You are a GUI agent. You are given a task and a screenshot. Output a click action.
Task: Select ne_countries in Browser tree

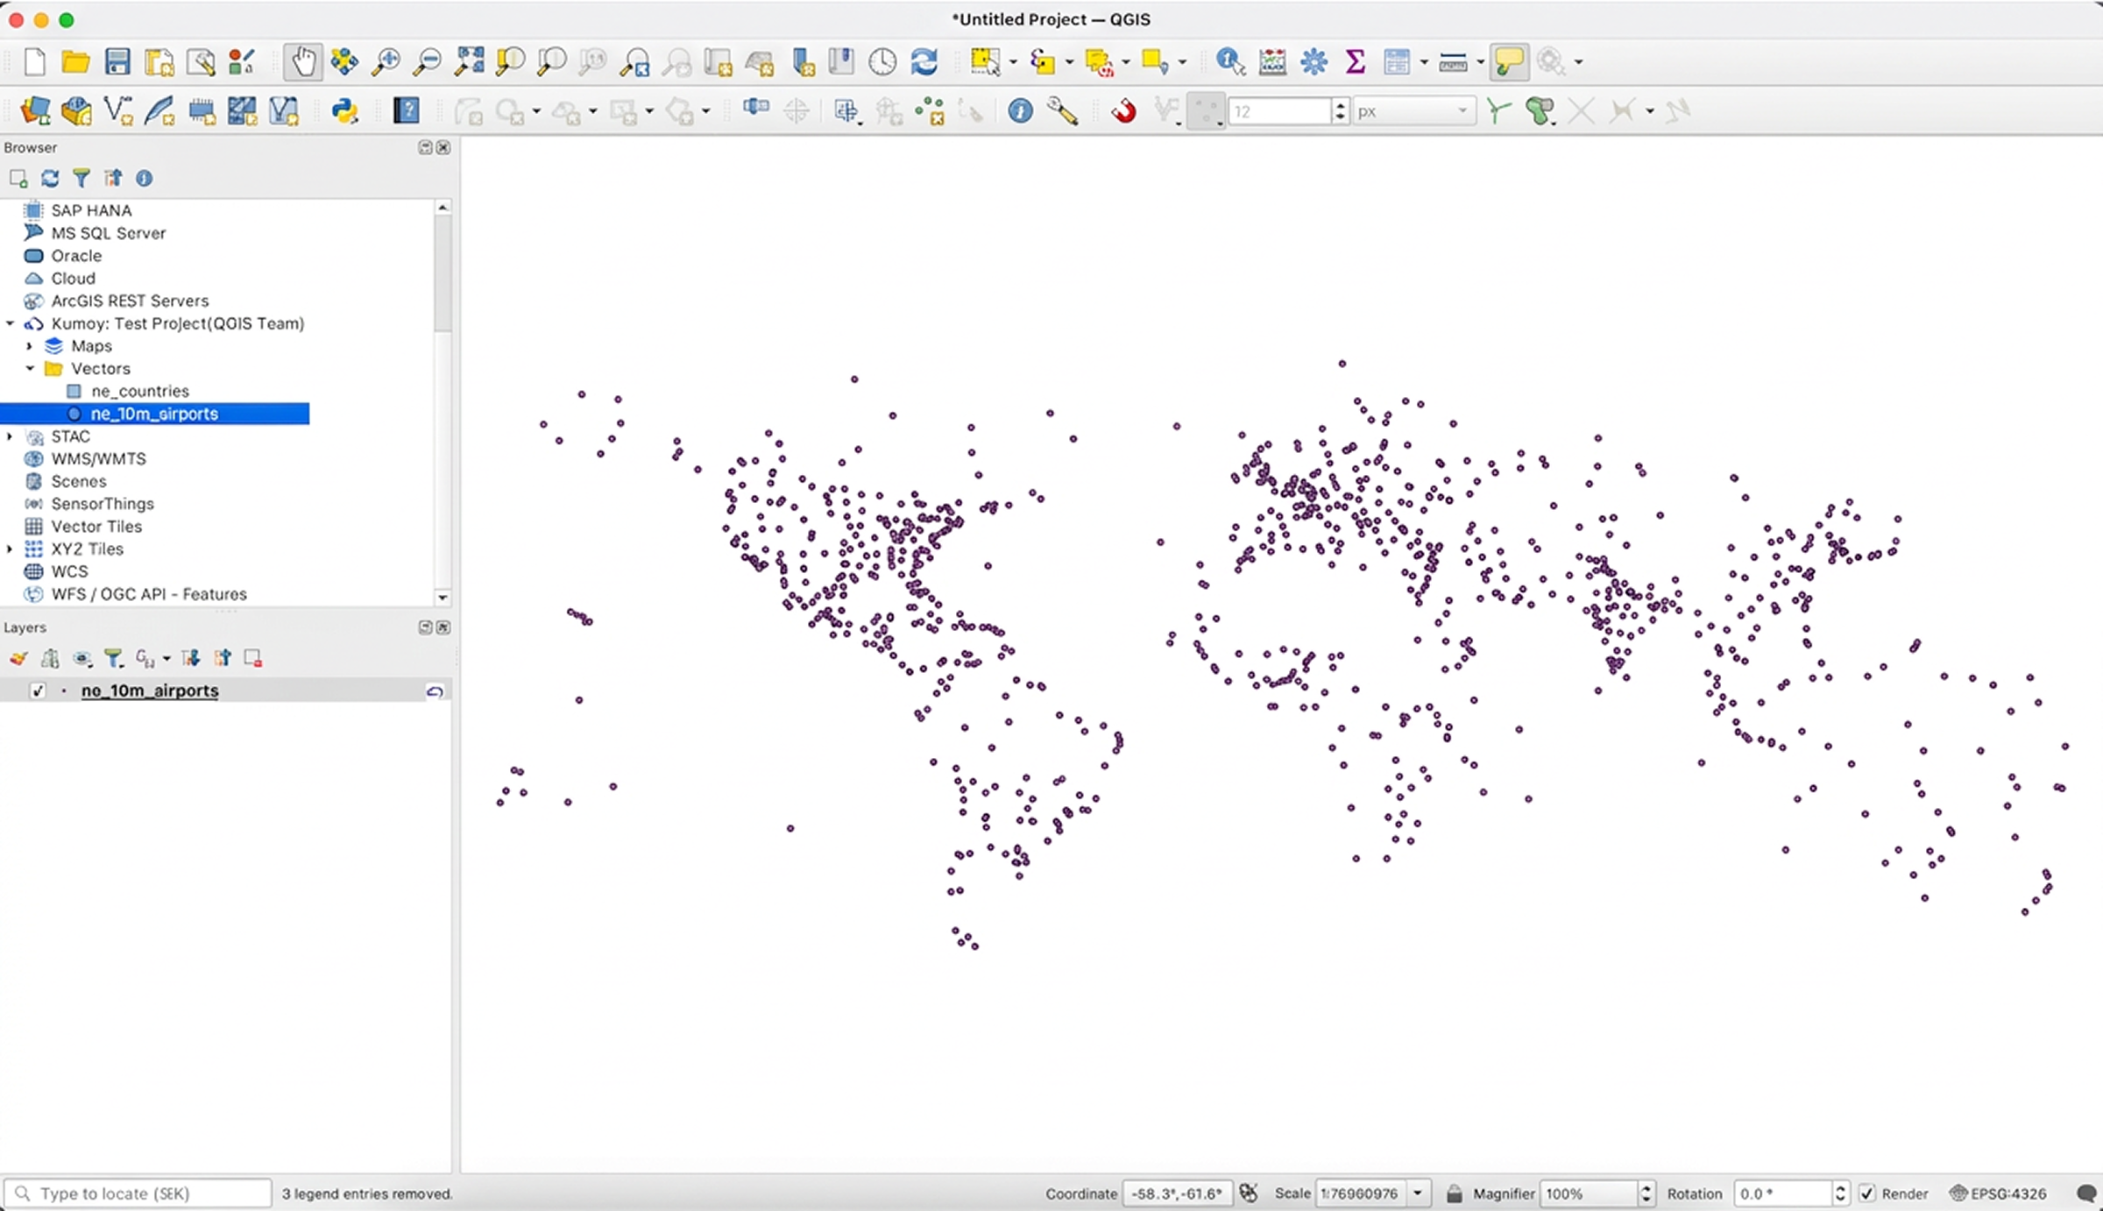(140, 392)
